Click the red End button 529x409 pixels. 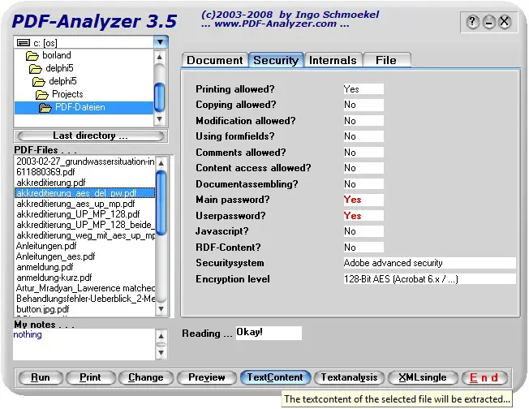tap(484, 377)
